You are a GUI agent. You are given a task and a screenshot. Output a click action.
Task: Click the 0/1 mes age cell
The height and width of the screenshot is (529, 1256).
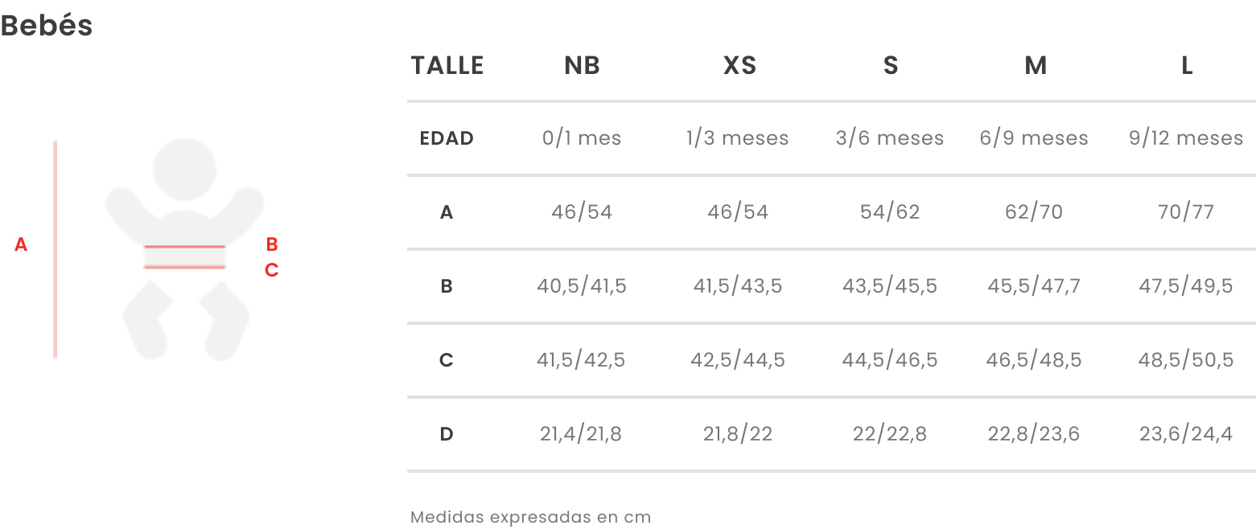(x=582, y=138)
